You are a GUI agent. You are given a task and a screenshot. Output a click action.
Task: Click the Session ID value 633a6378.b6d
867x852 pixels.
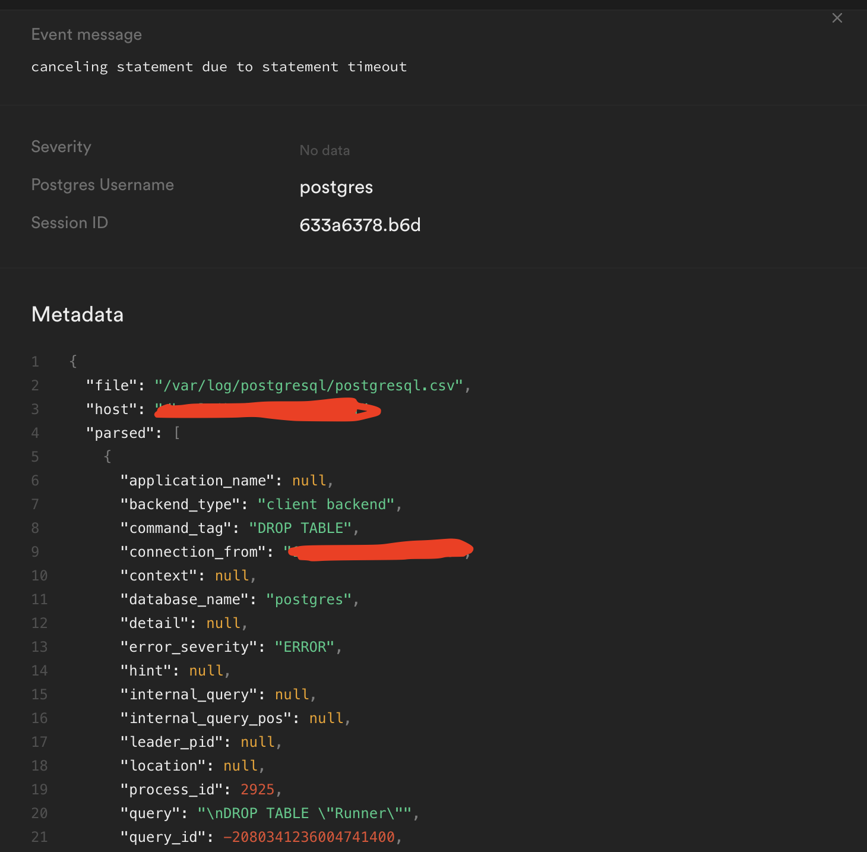click(360, 225)
